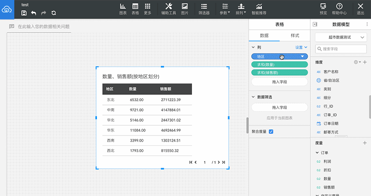
Task: Switch to the 数据 tab
Action: 264,36
